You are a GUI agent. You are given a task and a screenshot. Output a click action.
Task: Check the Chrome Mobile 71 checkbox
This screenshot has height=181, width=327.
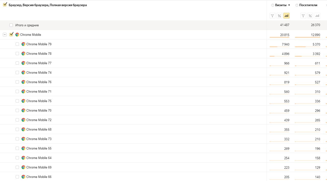tap(17, 91)
